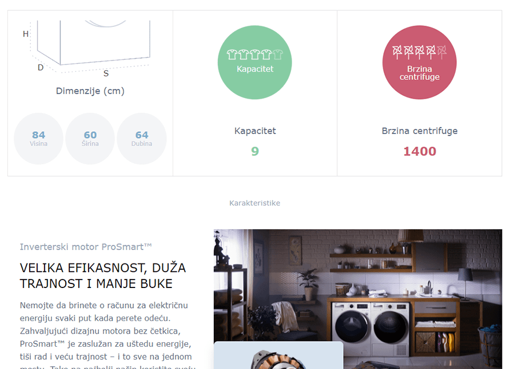Image resolution: width=514 pixels, height=369 pixels.
Task: Click the ProSmart description paragraph
Action: pos(108,335)
